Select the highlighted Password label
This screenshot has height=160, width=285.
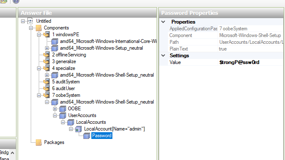[x=102, y=136]
